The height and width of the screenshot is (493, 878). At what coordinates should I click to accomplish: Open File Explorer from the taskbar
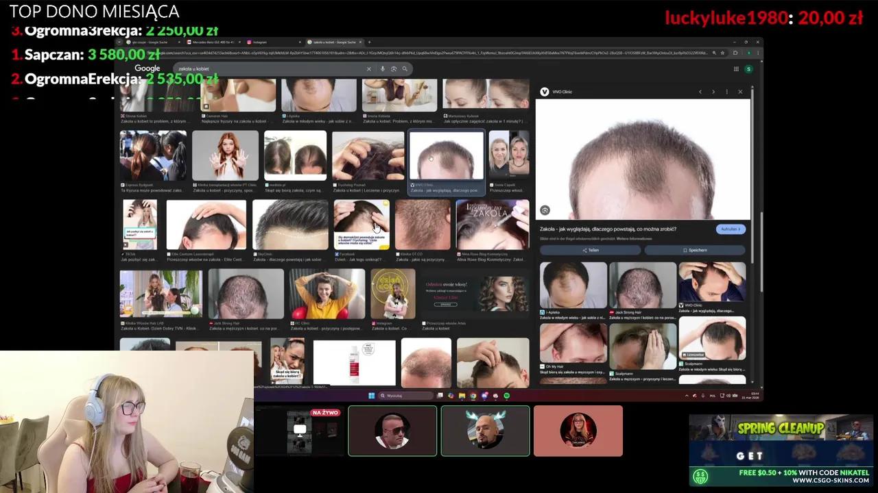[x=462, y=396]
